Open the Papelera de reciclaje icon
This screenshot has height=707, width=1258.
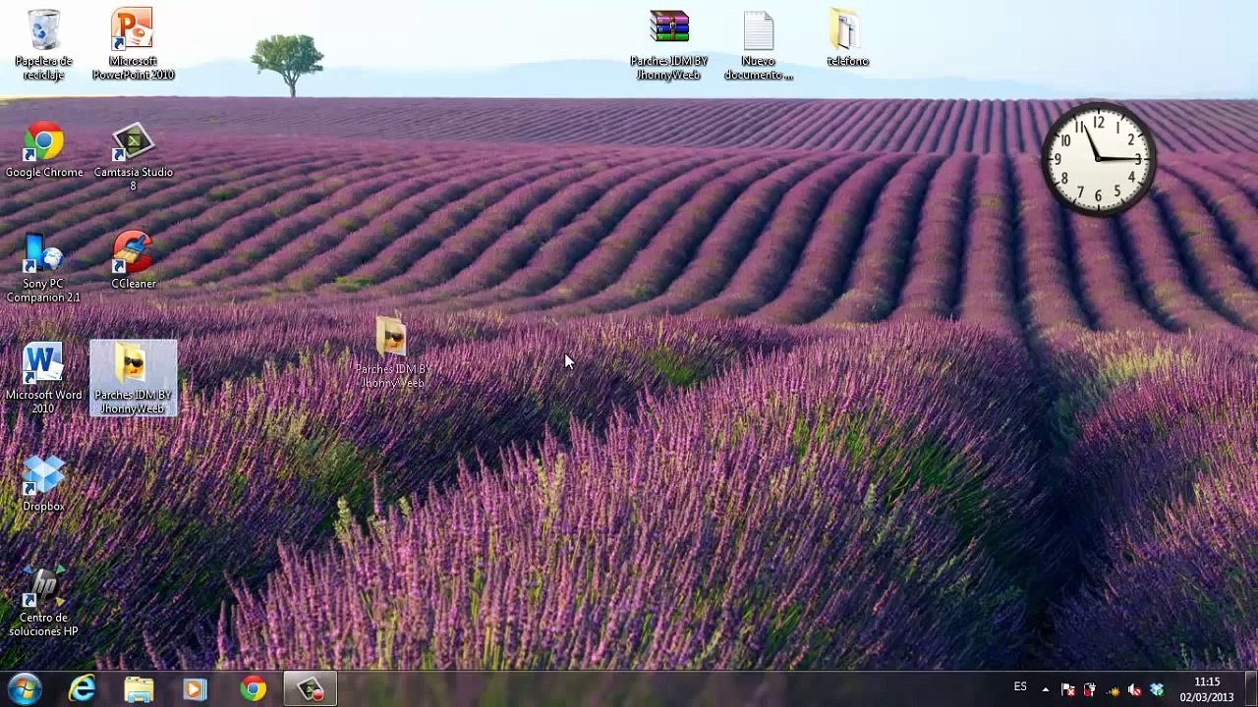click(x=43, y=44)
